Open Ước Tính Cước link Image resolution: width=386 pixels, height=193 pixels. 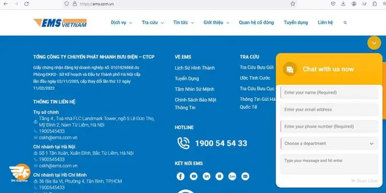coord(255,78)
